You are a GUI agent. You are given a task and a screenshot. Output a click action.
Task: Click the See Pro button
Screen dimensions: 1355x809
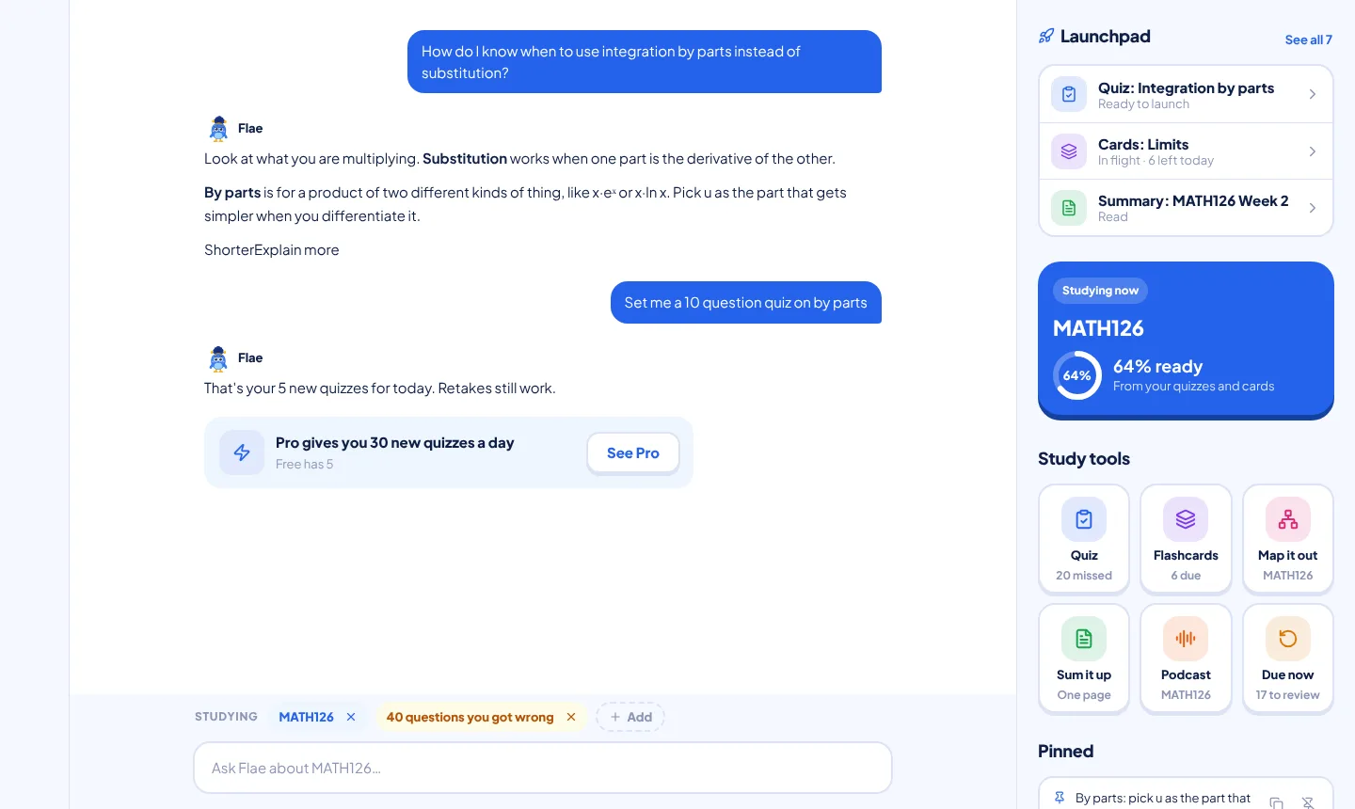[x=633, y=453]
